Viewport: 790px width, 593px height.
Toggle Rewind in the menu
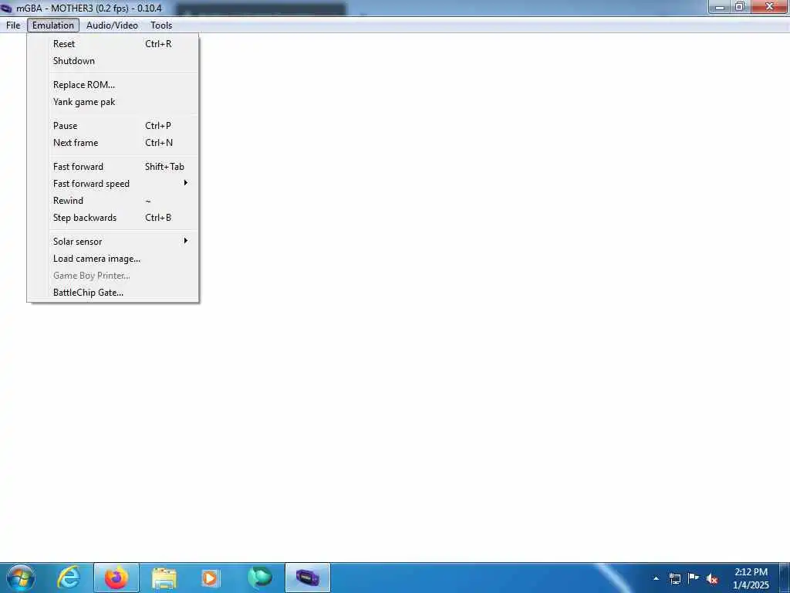pos(113,201)
